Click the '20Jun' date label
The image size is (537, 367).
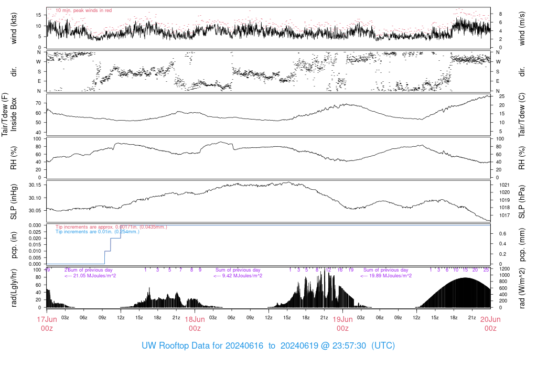click(490, 319)
